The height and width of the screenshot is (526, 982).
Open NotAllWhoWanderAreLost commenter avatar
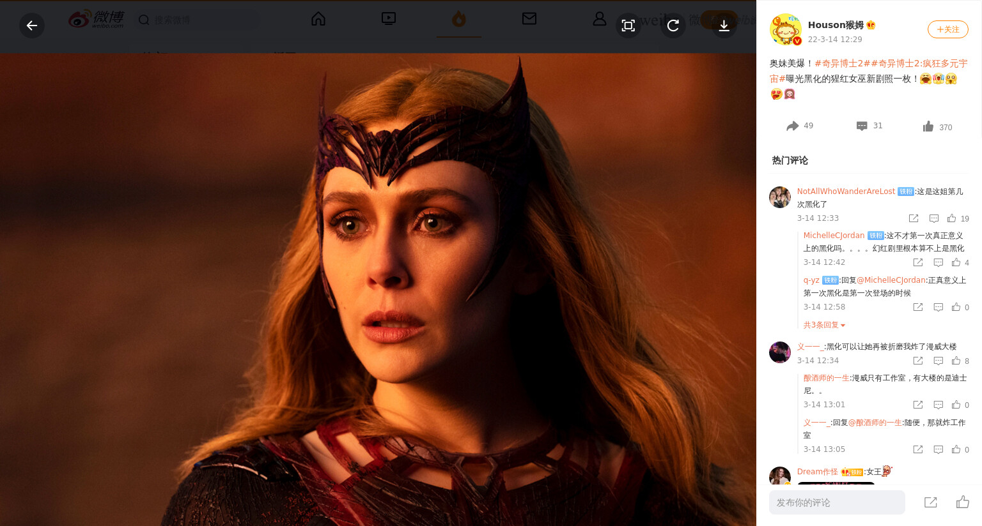tap(780, 197)
